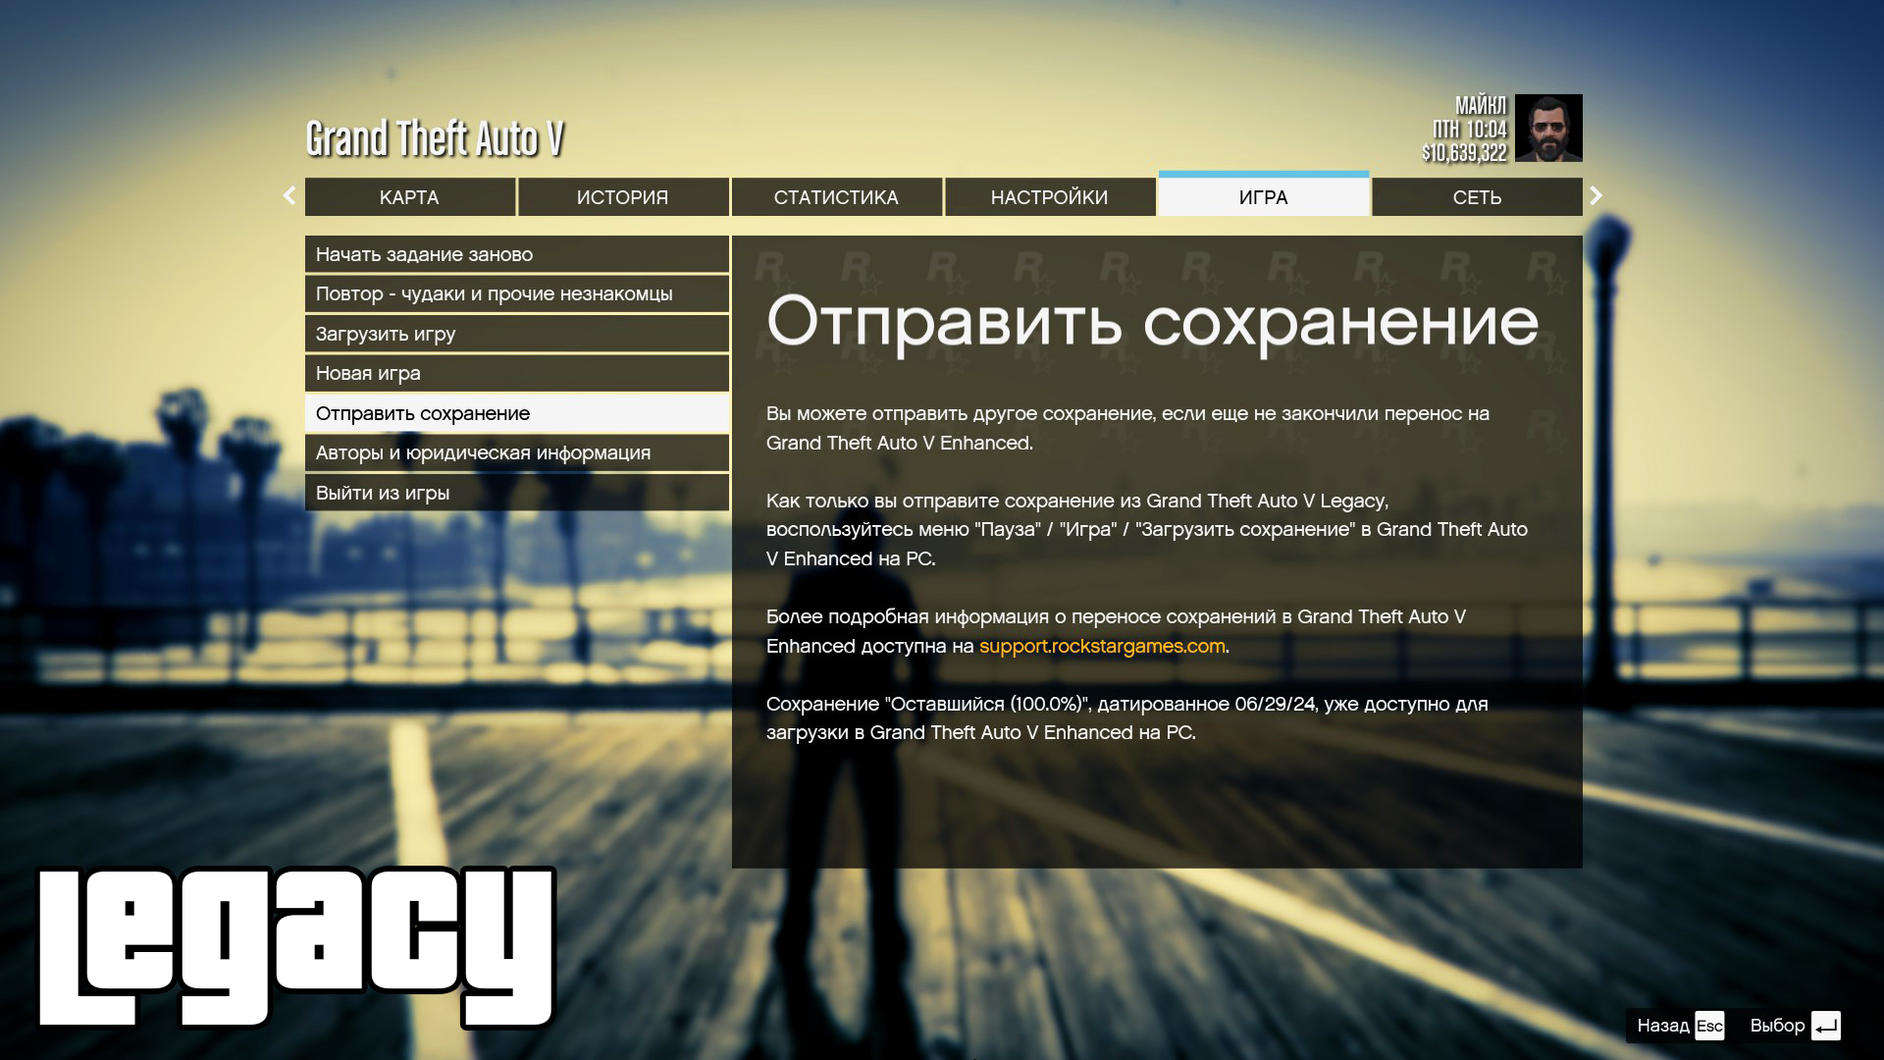Click the right arrow beside the СЕТЬ tab
The width and height of the screenshot is (1884, 1060).
coord(1596,195)
